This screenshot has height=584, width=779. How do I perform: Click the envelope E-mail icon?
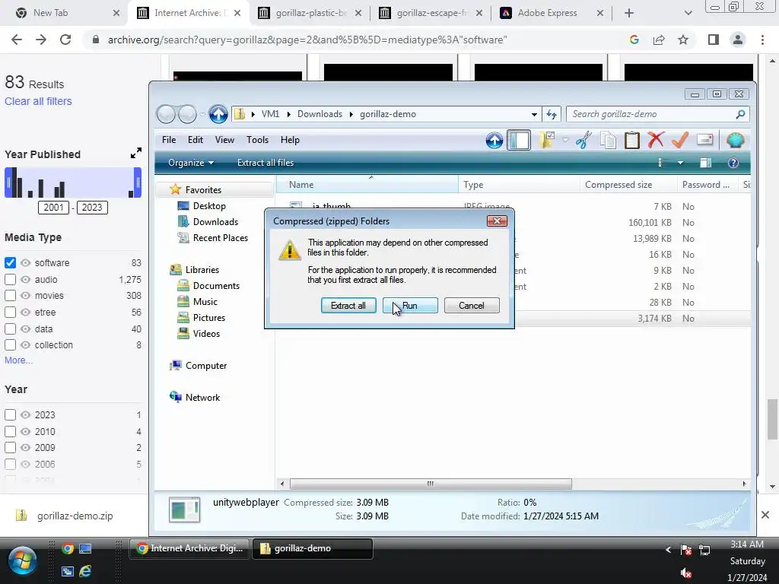click(x=705, y=140)
